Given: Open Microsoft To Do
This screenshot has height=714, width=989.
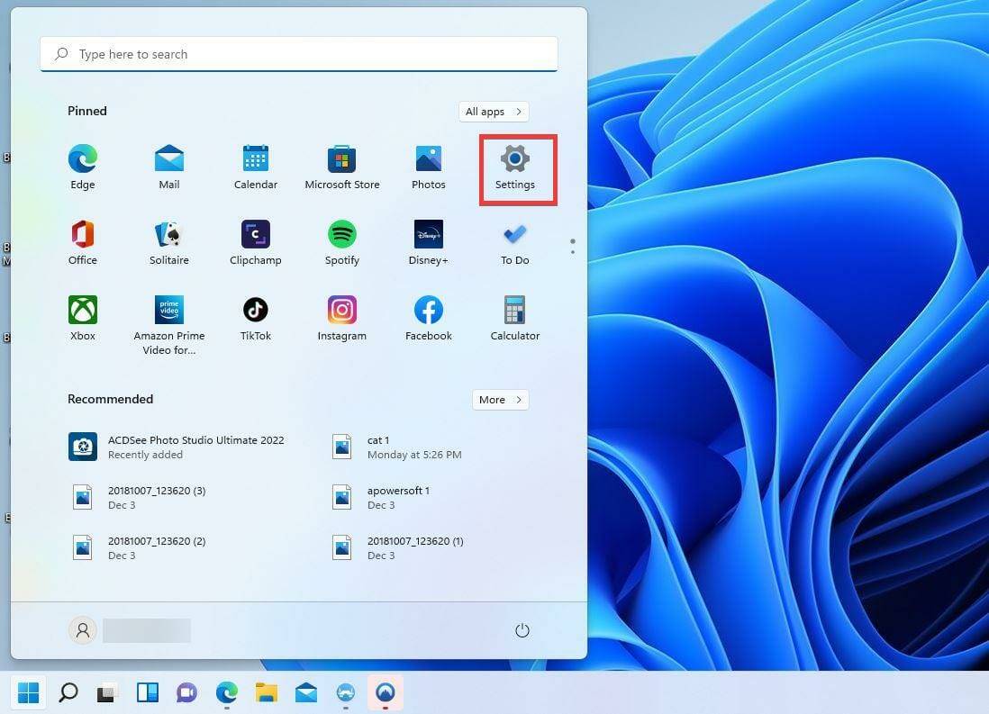Looking at the screenshot, I should click(x=514, y=233).
